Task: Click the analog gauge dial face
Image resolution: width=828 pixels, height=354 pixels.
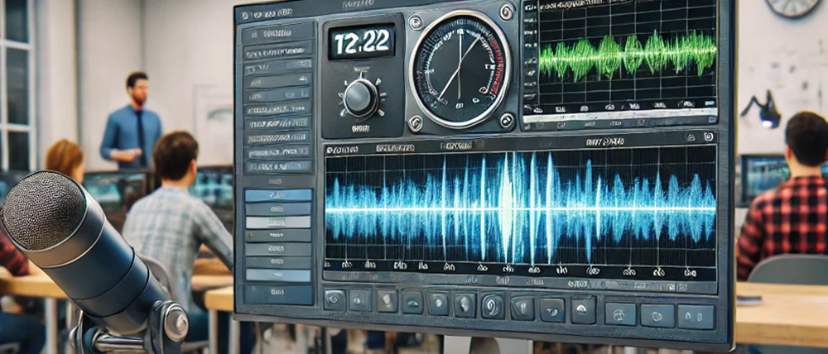Action: click(x=460, y=68)
